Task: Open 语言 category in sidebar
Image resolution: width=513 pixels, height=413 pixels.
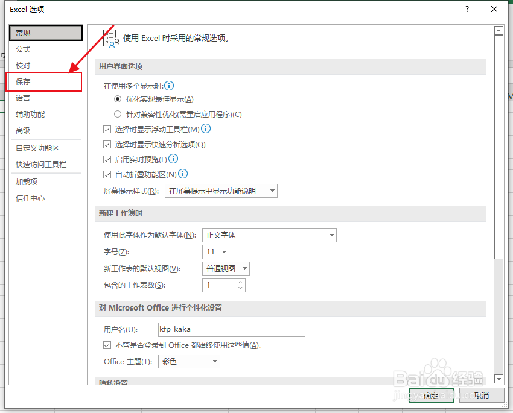Action: 46,98
